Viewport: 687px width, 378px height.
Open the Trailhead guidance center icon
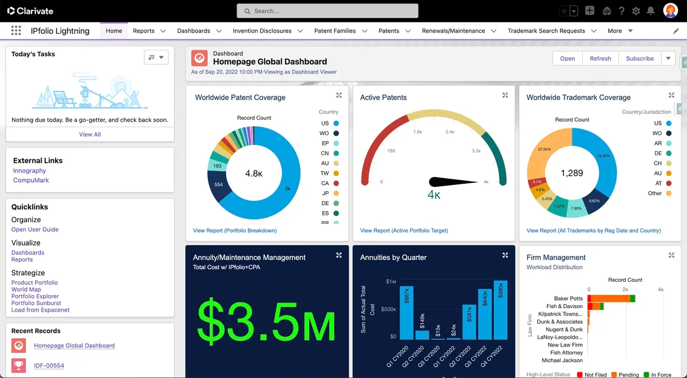coord(607,11)
